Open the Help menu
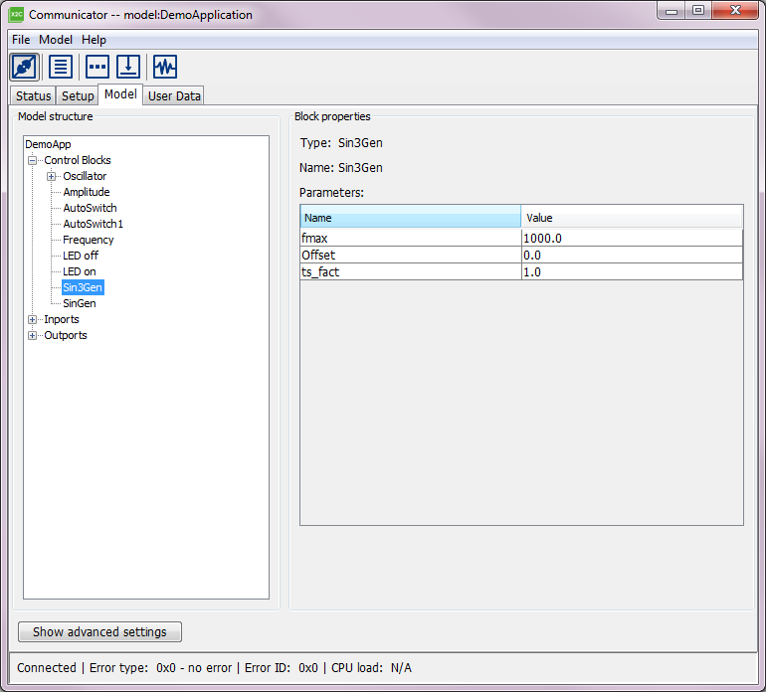Screen dimensions: 766x692 click(x=94, y=40)
